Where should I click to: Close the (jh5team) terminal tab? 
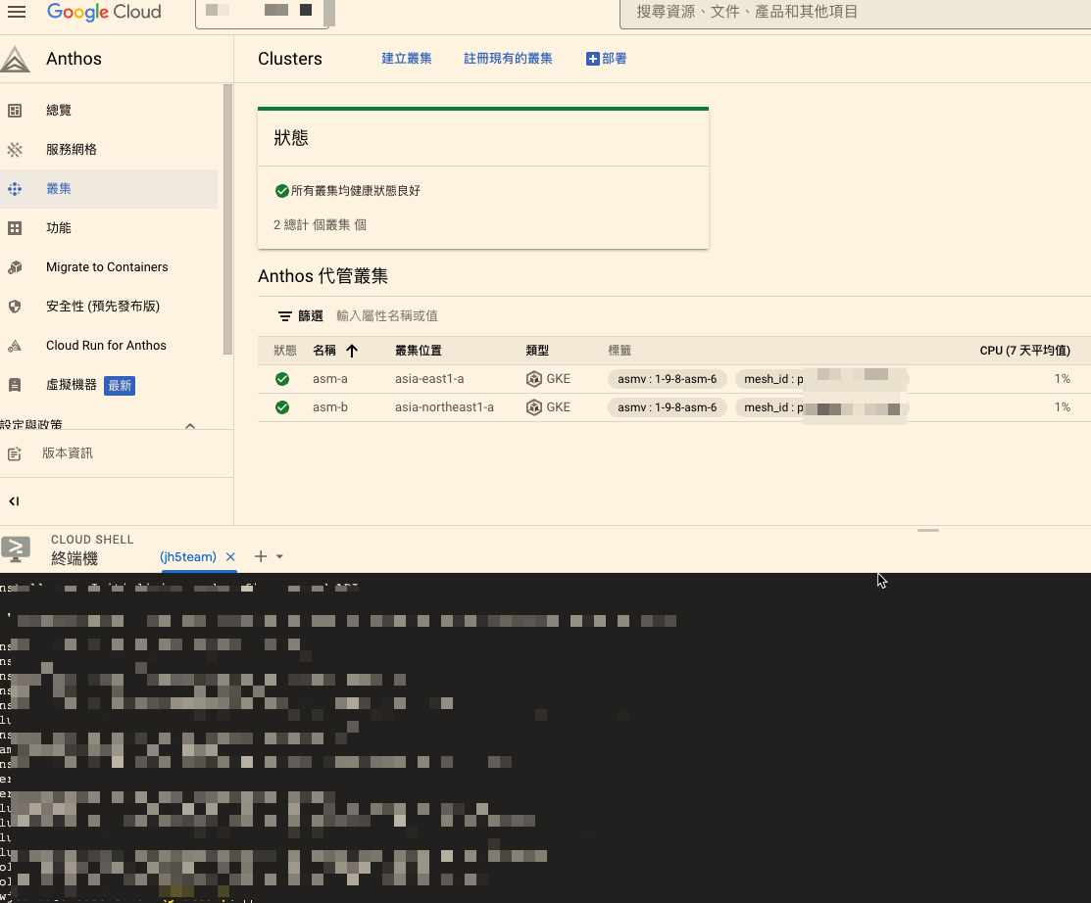point(230,557)
